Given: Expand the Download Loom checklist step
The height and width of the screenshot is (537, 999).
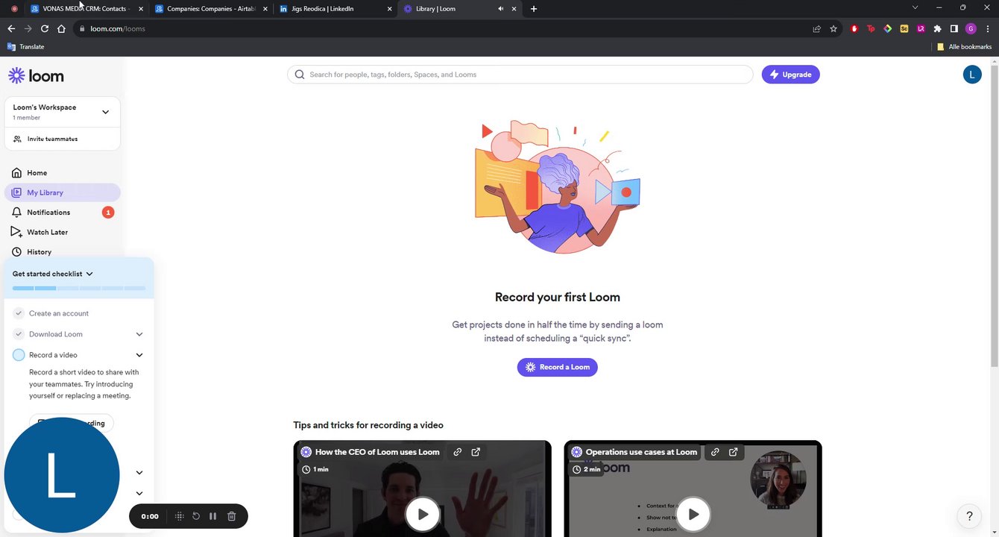Looking at the screenshot, I should pos(139,334).
